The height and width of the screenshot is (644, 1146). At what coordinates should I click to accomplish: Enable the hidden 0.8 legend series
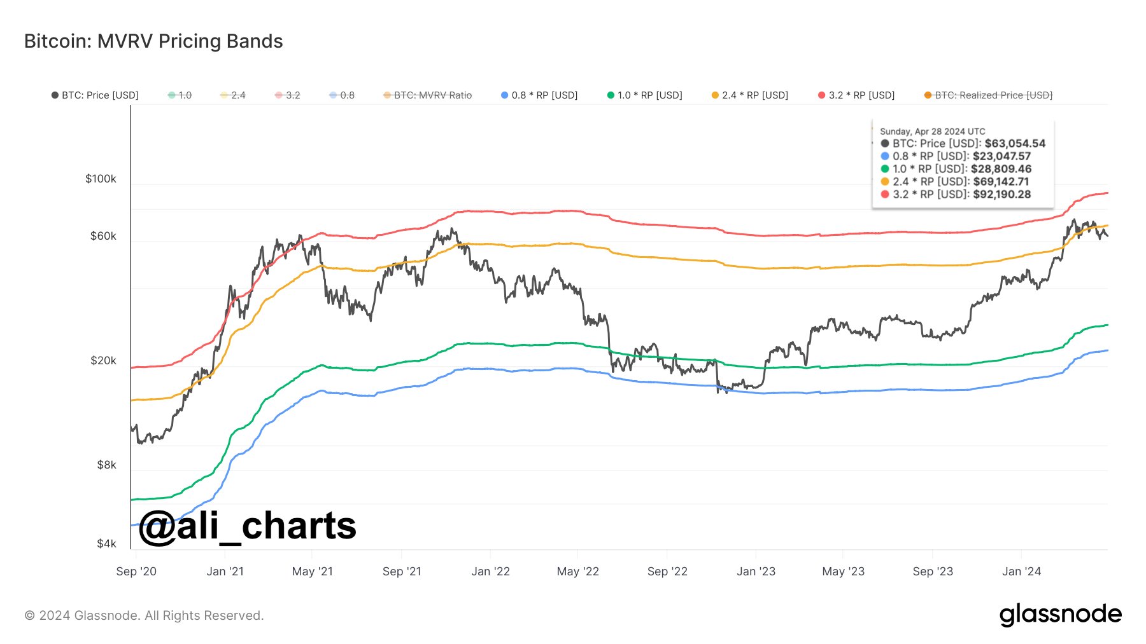coord(342,95)
